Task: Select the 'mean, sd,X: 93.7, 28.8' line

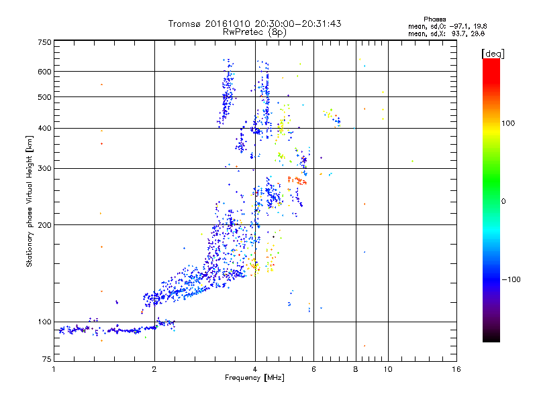Action: [x=446, y=33]
